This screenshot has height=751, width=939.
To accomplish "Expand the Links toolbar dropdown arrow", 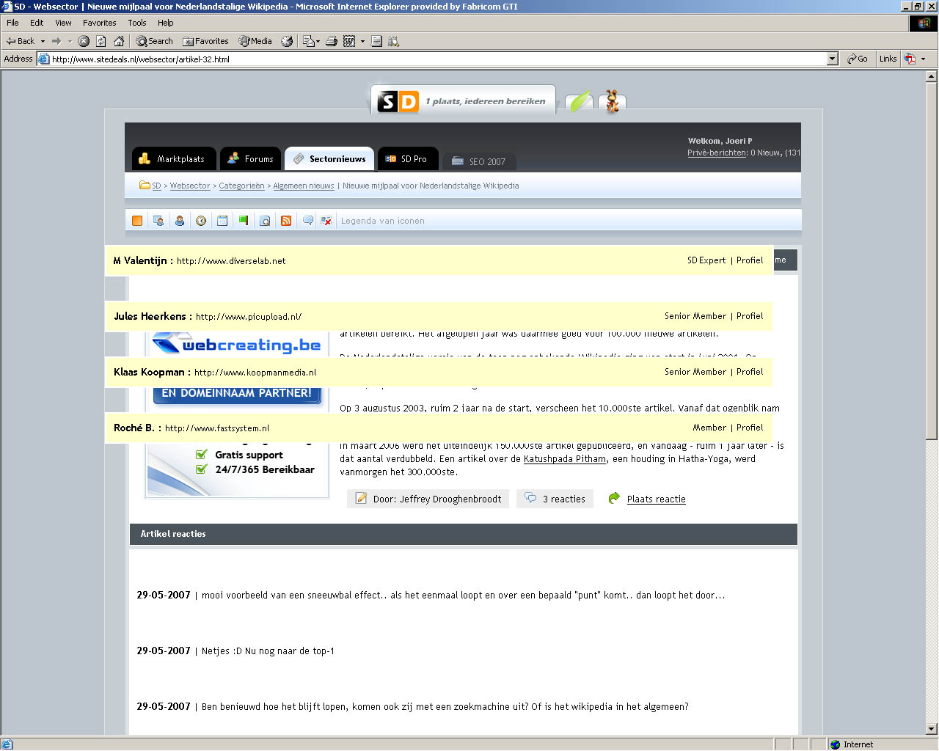I will 923,59.
